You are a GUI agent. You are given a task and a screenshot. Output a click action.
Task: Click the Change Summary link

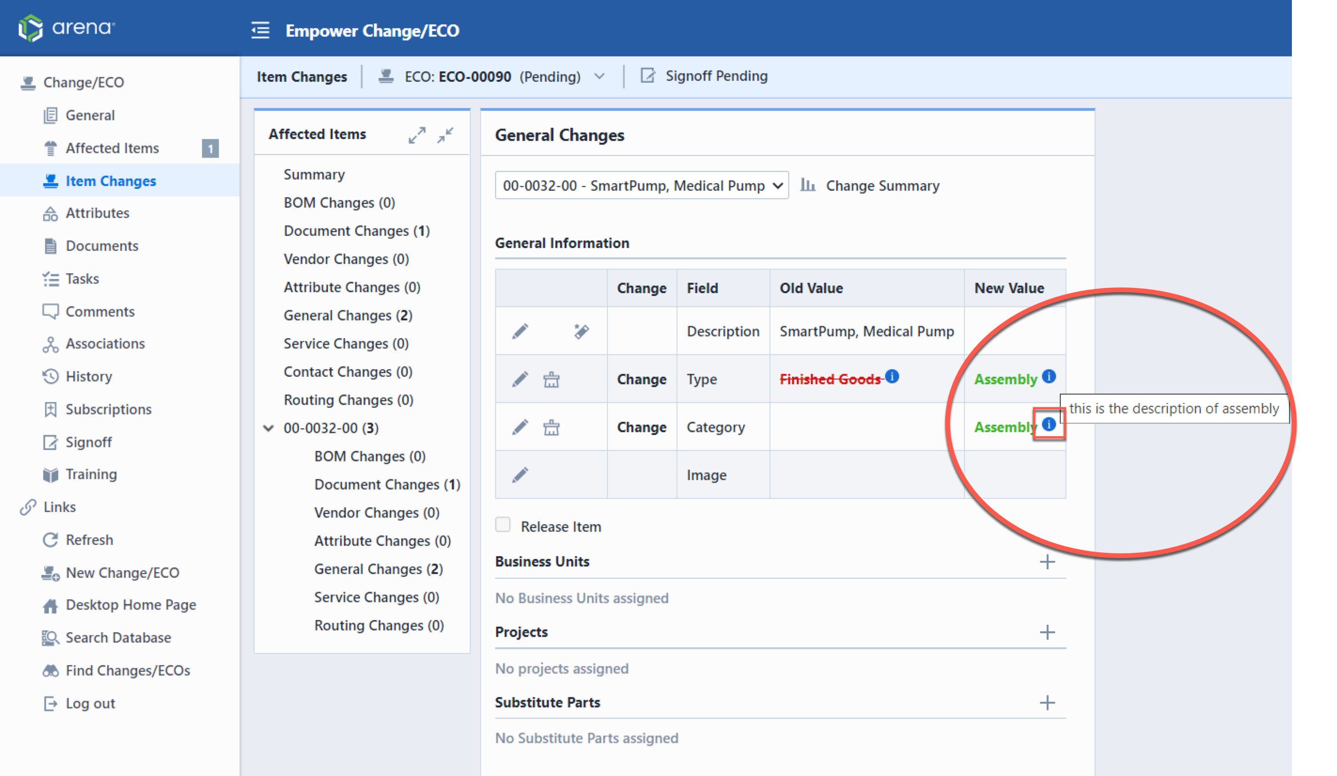(882, 186)
